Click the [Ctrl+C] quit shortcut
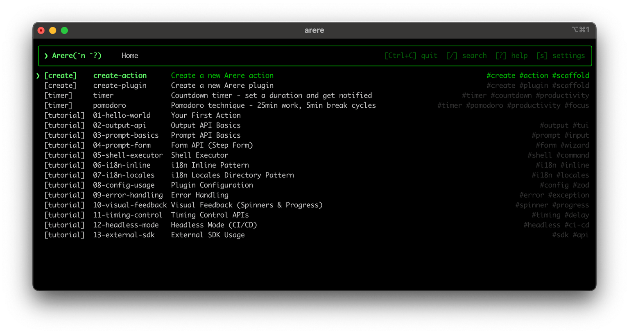Viewport: 629px width, 334px height. [x=410, y=56]
